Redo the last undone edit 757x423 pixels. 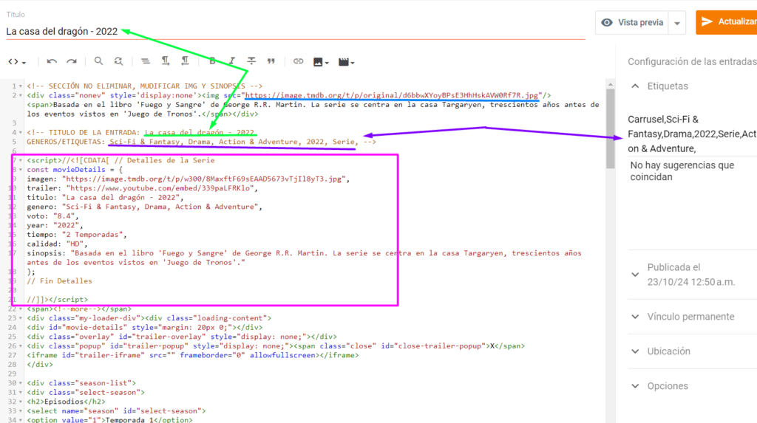pyautogui.click(x=72, y=61)
